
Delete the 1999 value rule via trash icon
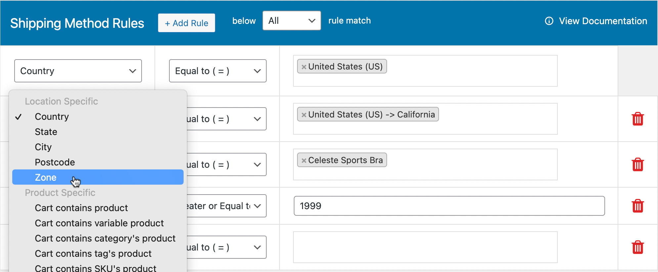click(x=637, y=206)
